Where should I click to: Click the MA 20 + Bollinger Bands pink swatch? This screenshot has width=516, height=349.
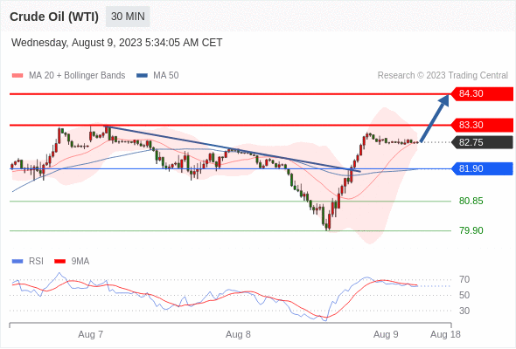tap(17, 76)
